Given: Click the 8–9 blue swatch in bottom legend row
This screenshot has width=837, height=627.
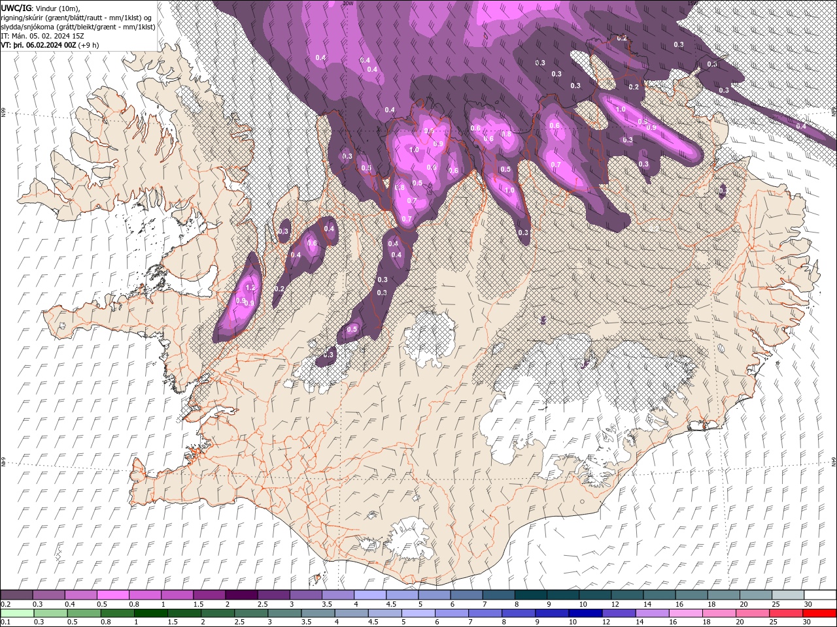Looking at the screenshot, I should click(519, 613).
